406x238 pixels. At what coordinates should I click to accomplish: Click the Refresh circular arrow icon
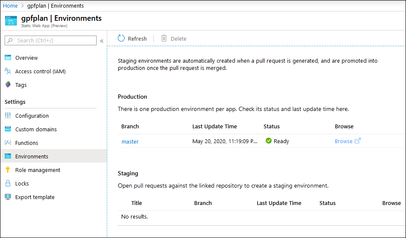point(121,38)
